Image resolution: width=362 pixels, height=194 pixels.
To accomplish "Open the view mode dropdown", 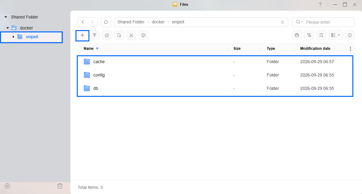I will [x=335, y=35].
